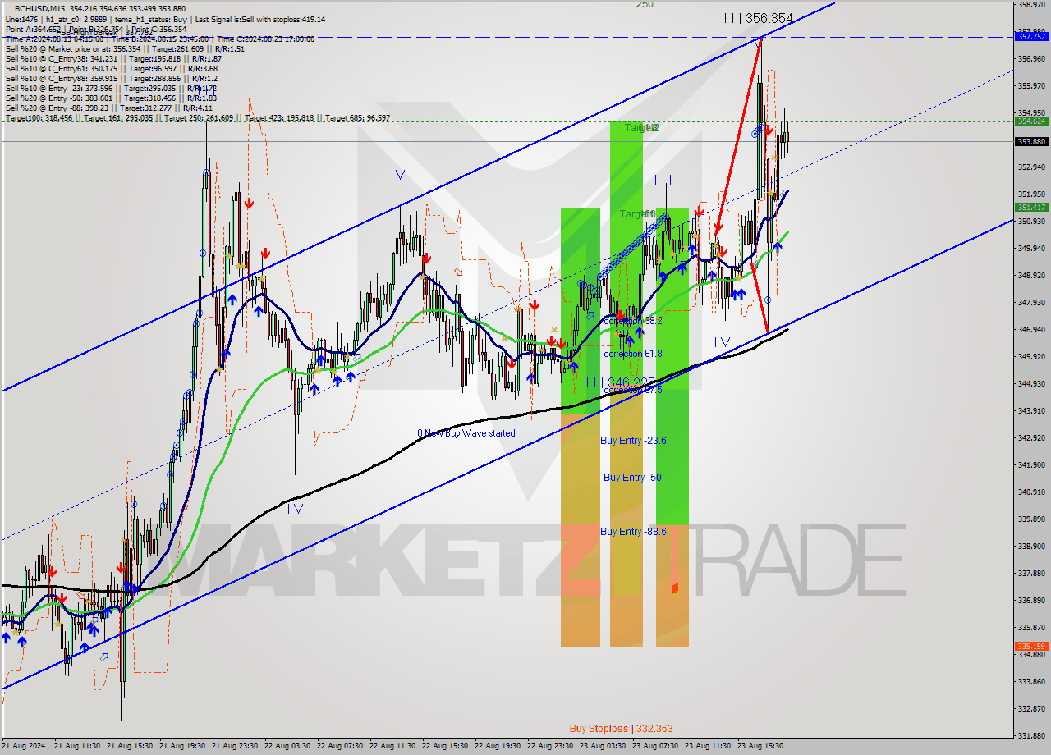Screen dimensions: 1051x755
Task: Select the green price tag 354.624
Action: (x=1031, y=121)
